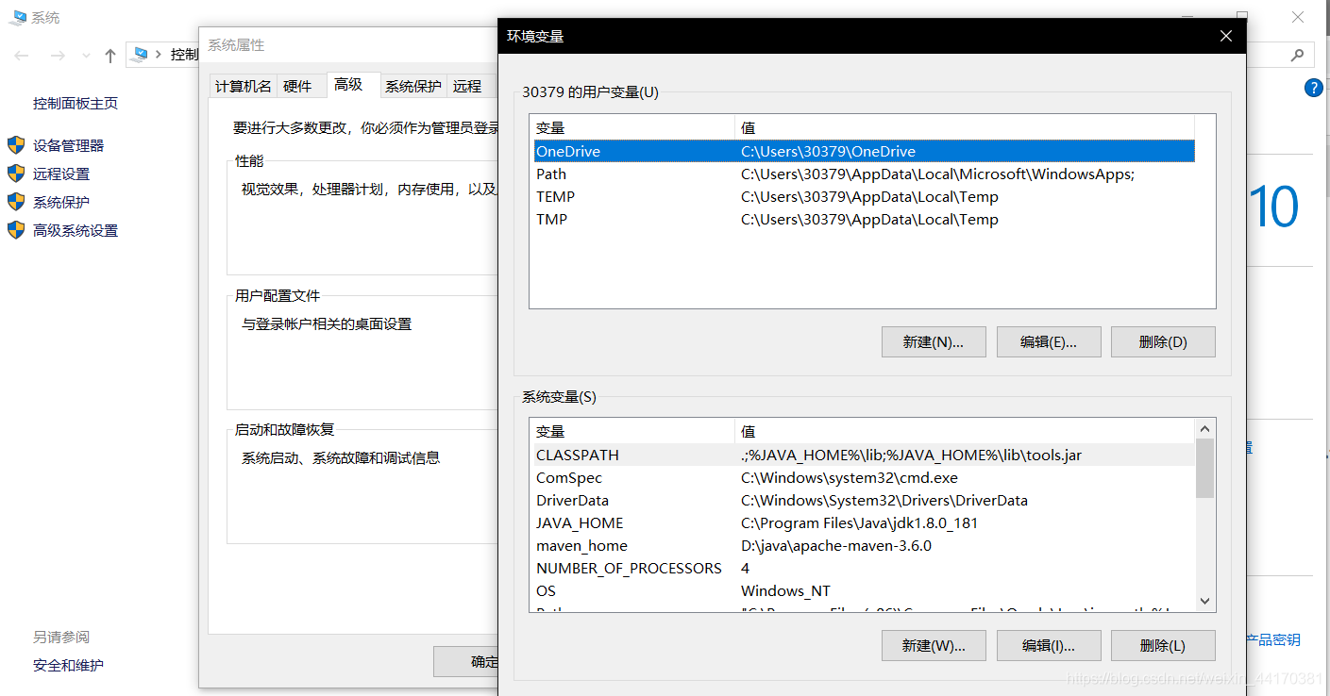Click the 变量 header in system variables
The image size is (1330, 696).
tap(632, 431)
